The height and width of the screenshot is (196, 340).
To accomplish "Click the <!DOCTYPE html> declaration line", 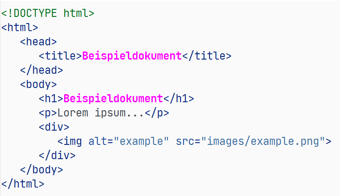I will pyautogui.click(x=48, y=13).
